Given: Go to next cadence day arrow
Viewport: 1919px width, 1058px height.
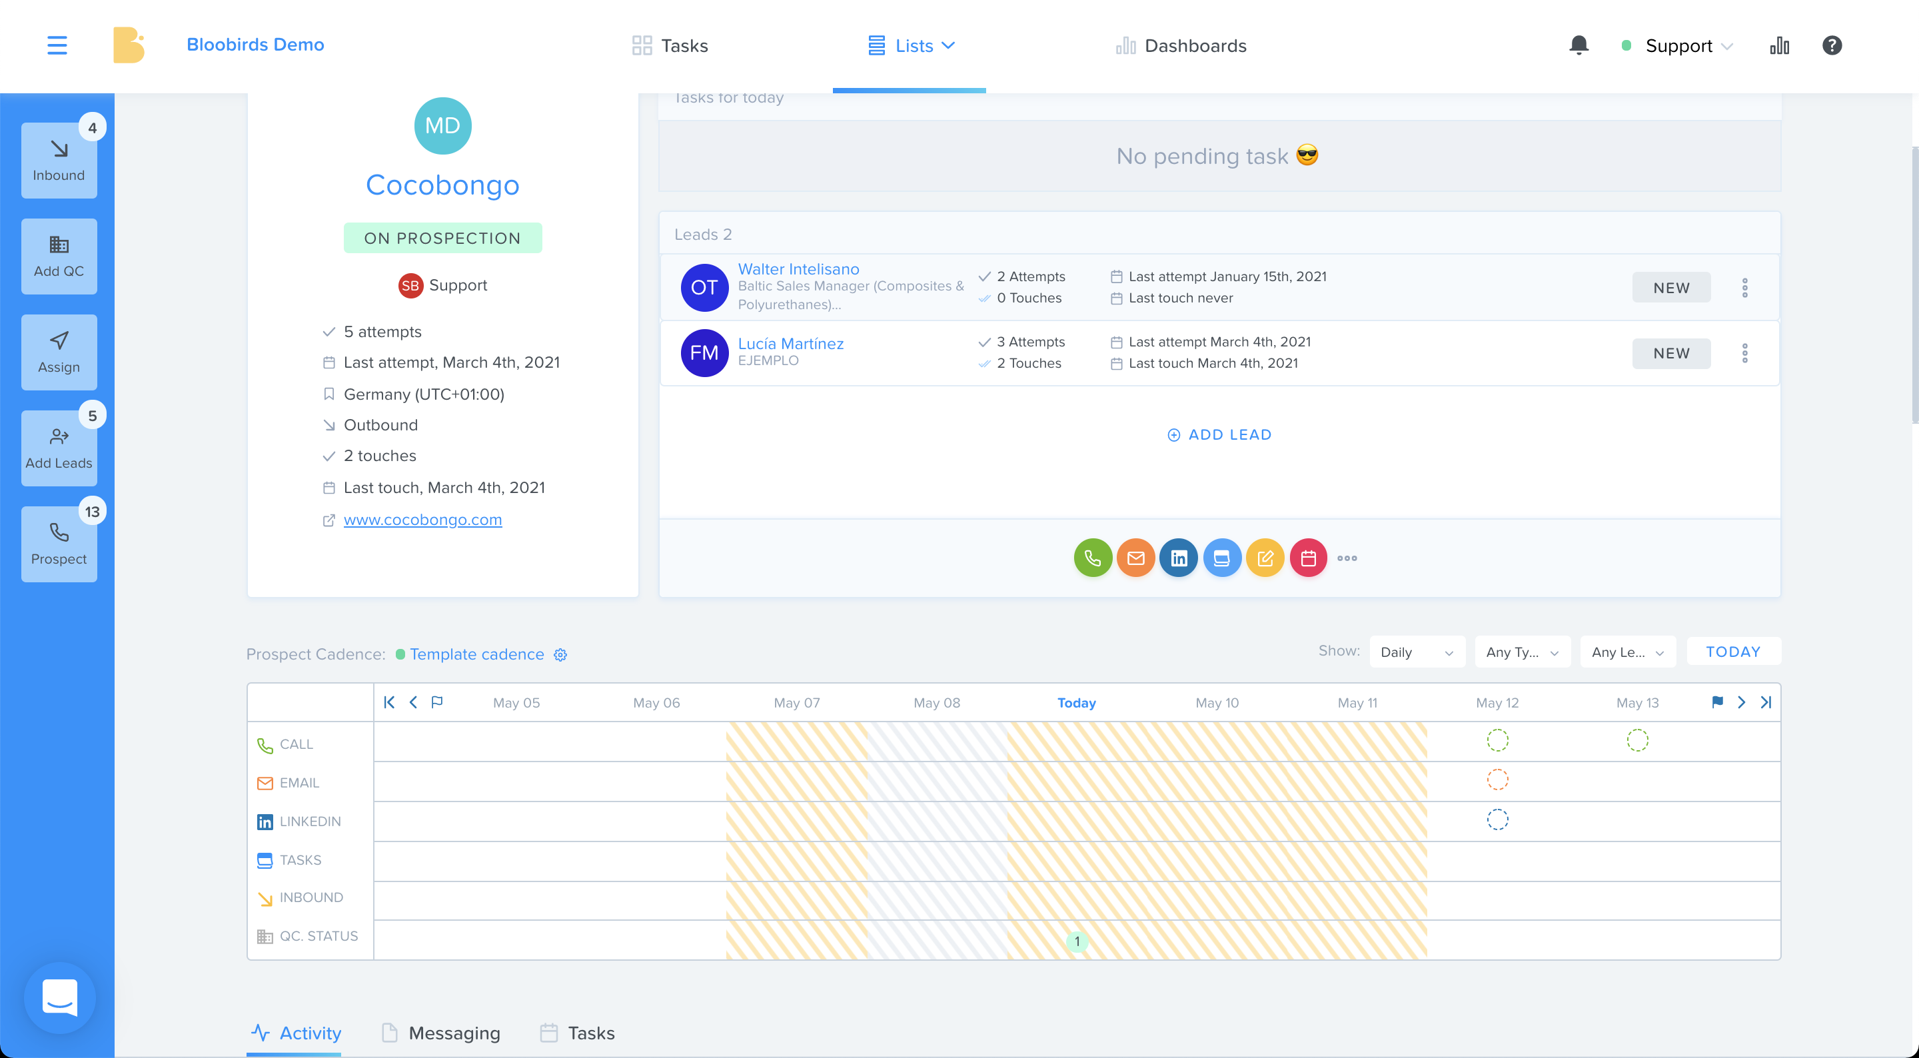Looking at the screenshot, I should click(1742, 702).
